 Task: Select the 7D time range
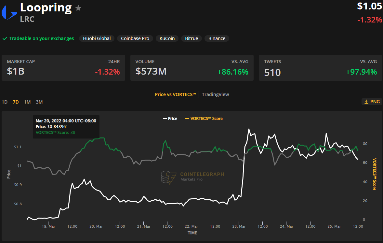(16, 102)
